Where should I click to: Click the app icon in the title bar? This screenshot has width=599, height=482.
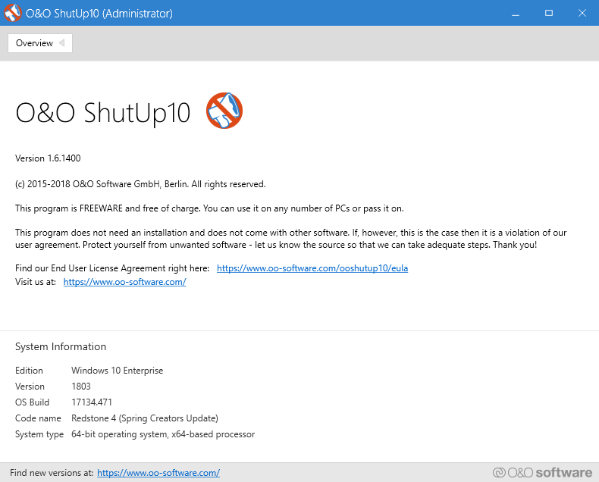[x=13, y=13]
